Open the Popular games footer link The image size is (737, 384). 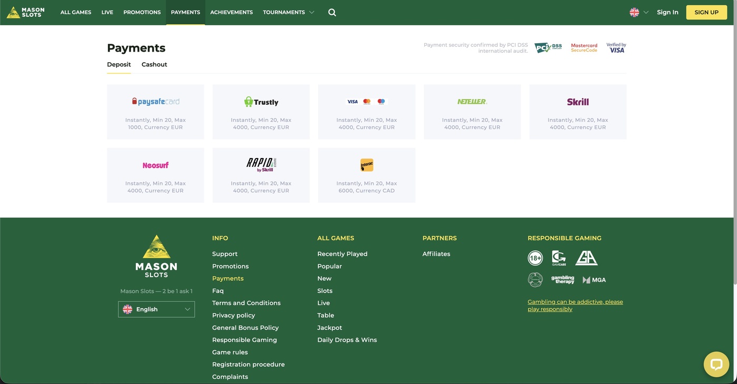(x=330, y=267)
